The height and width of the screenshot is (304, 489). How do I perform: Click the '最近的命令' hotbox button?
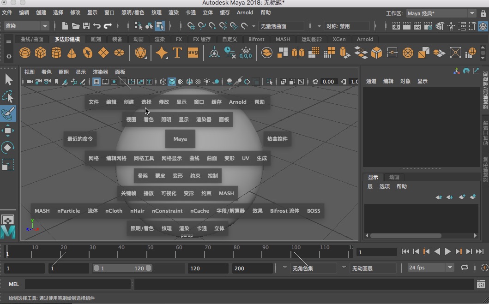coord(80,139)
